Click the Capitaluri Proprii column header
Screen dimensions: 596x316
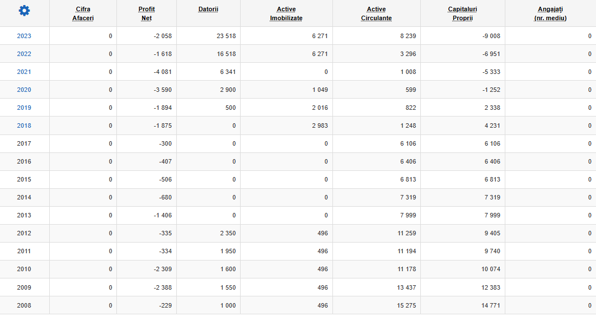pos(463,13)
